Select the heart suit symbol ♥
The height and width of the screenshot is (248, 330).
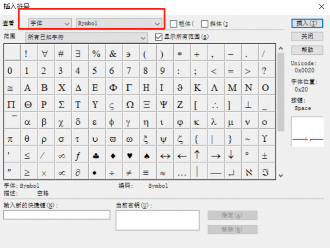pos(130,156)
